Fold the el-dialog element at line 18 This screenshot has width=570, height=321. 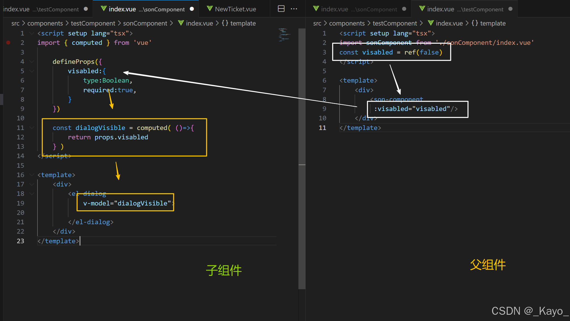click(32, 194)
